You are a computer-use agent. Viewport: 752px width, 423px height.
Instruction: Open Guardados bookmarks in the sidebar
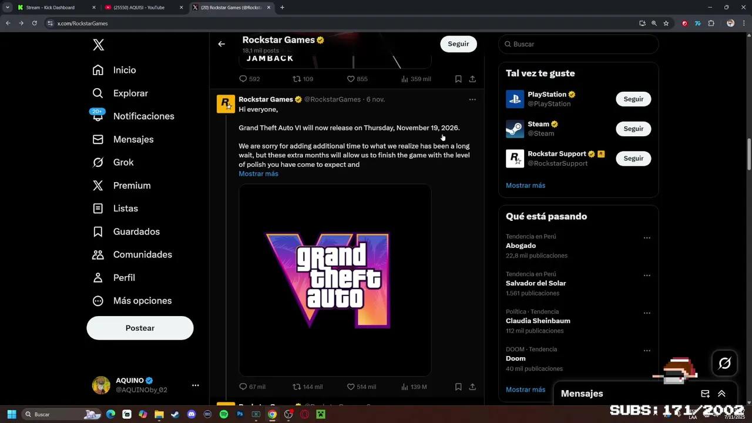126,231
